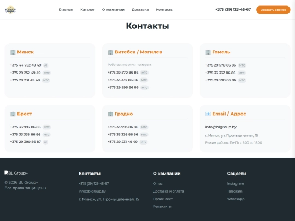
Task: Click the Витебск / Могилев card title
Action: pos(138,52)
